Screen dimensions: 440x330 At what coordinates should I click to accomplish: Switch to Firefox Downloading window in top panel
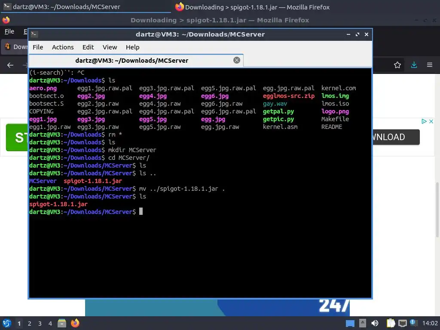coord(252,7)
